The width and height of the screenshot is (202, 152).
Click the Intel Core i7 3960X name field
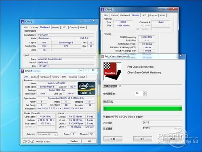point(57,83)
